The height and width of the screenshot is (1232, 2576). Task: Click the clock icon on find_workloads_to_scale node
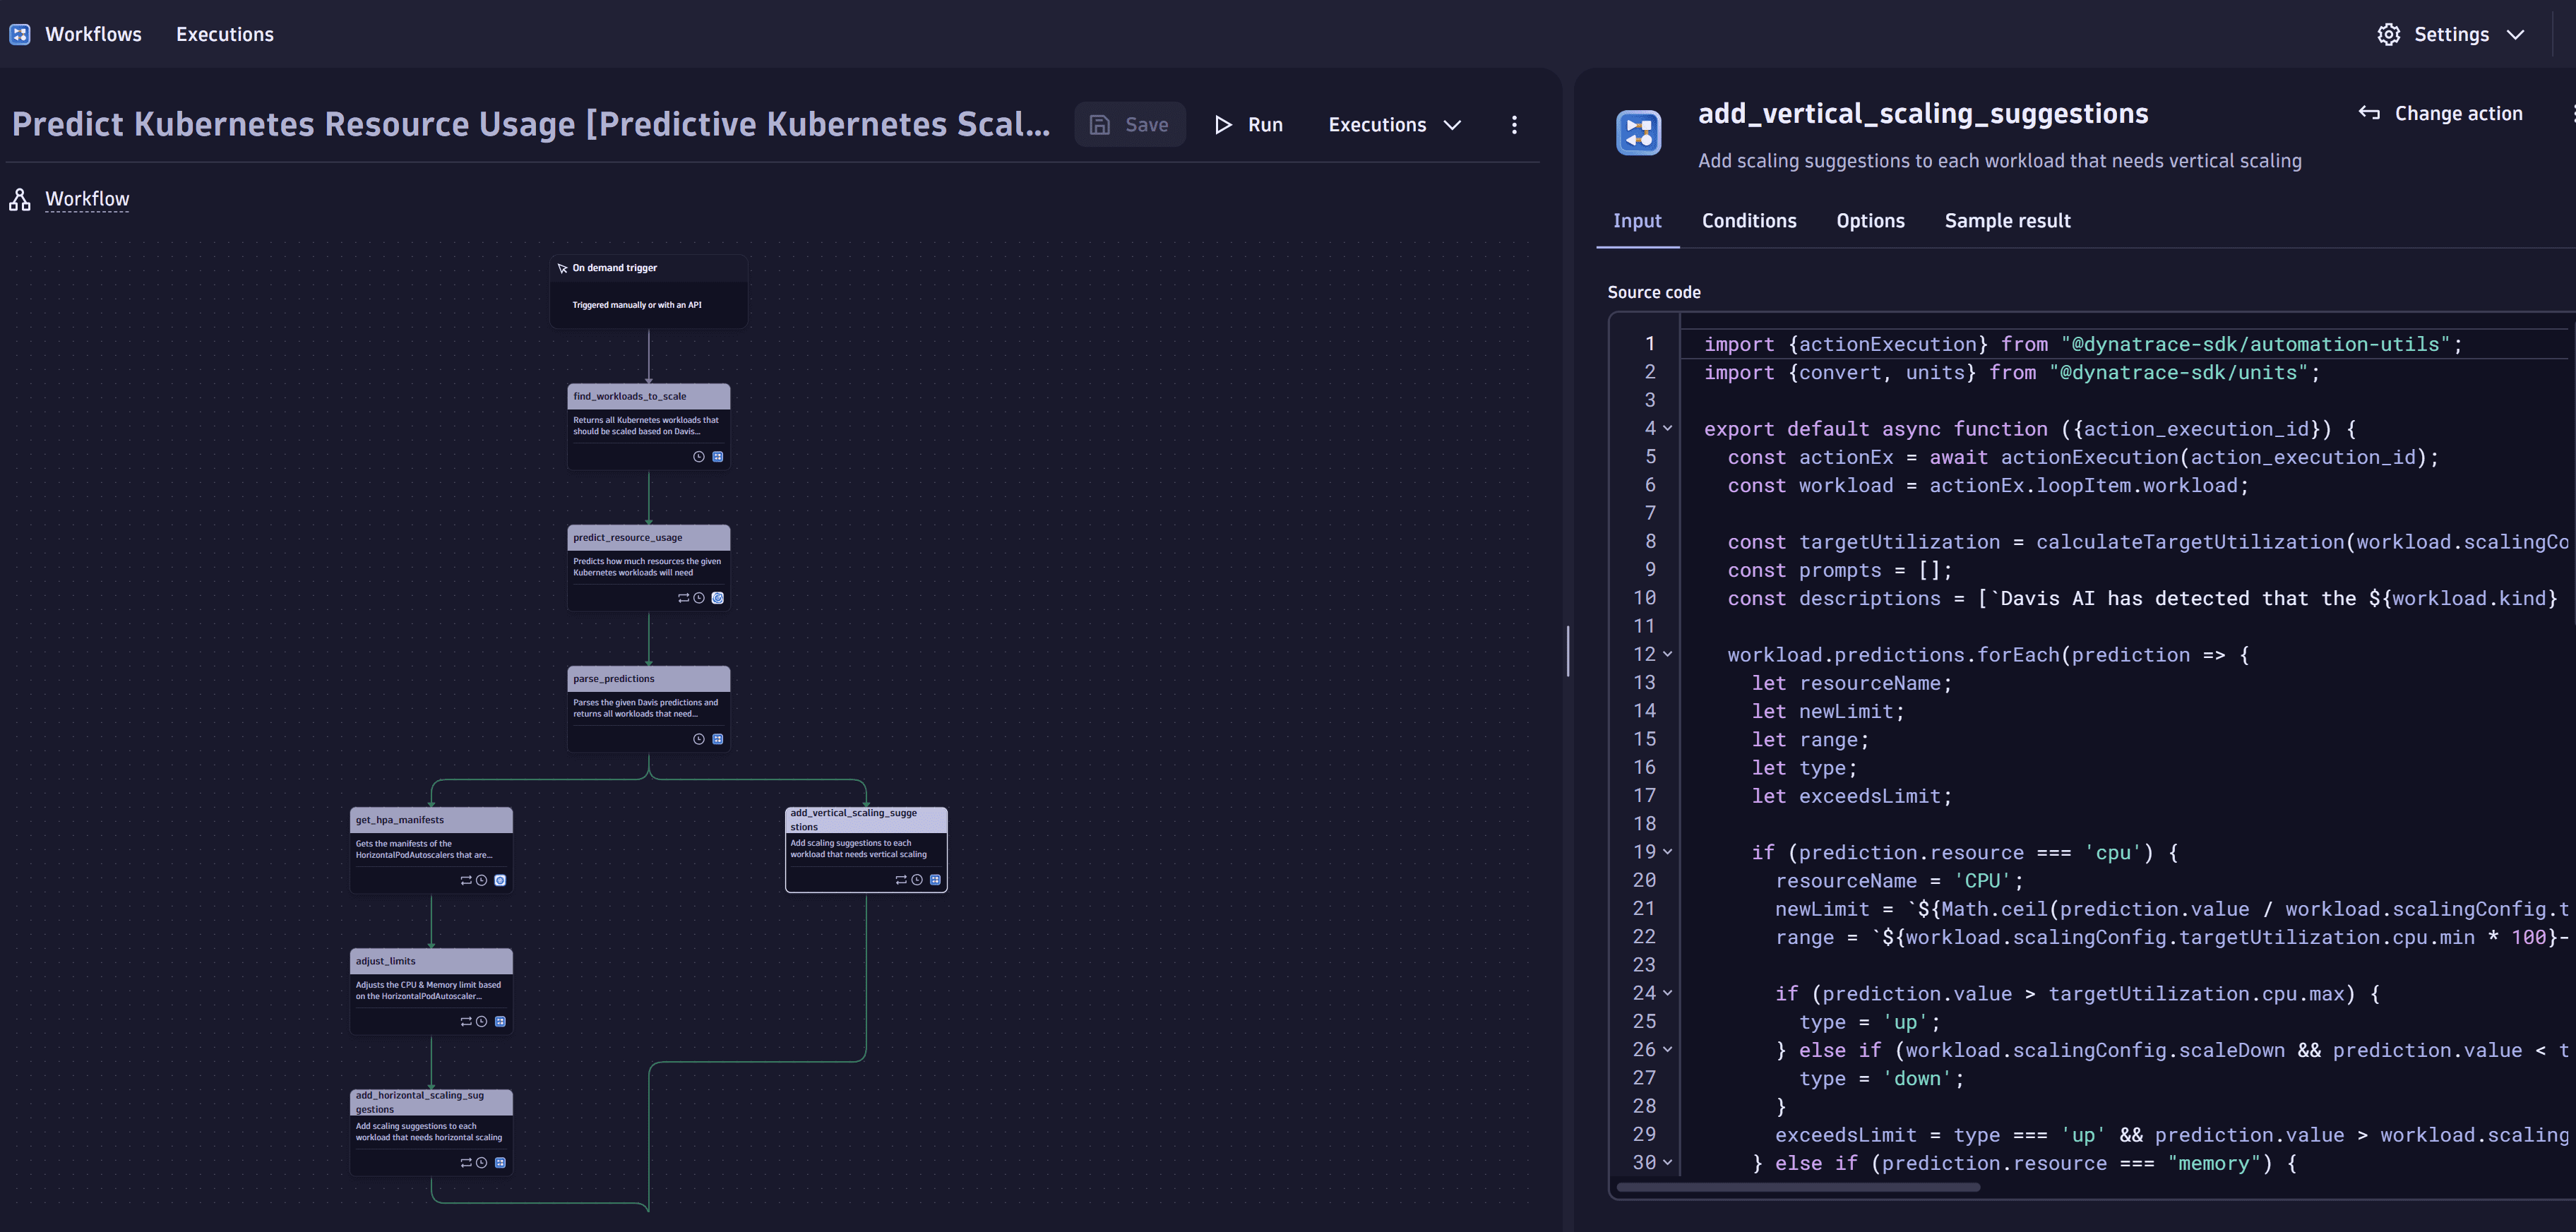tap(699, 457)
